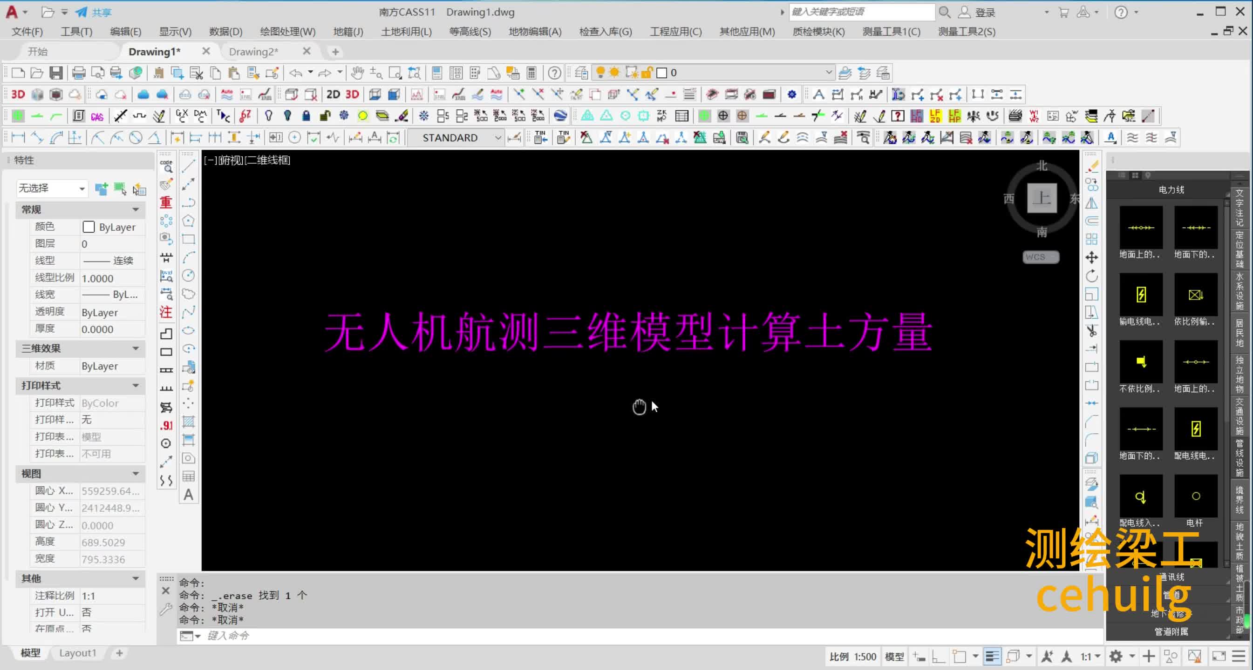This screenshot has height=670, width=1253.
Task: Toggle the layer lock icon in layer toolbar
Action: point(646,73)
